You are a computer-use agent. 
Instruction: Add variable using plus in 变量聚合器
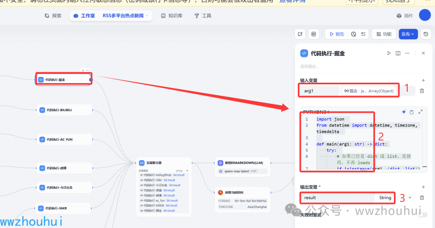[x=187, y=171]
